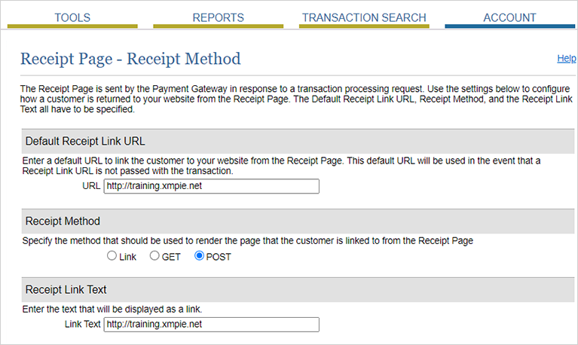Open the TOOLS tab
Screen dimensions: 578x345
click(72, 17)
